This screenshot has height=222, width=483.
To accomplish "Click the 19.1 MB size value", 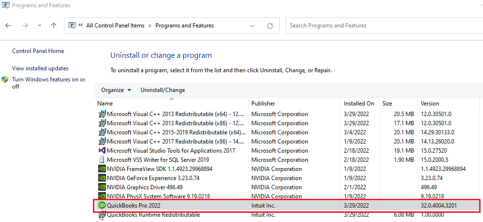I will pyautogui.click(x=404, y=151).
